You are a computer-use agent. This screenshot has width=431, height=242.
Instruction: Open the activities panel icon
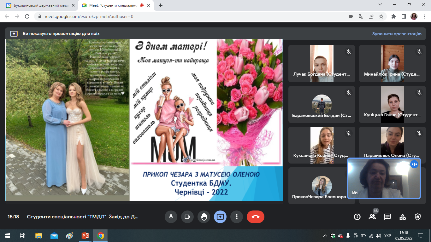[x=403, y=217]
